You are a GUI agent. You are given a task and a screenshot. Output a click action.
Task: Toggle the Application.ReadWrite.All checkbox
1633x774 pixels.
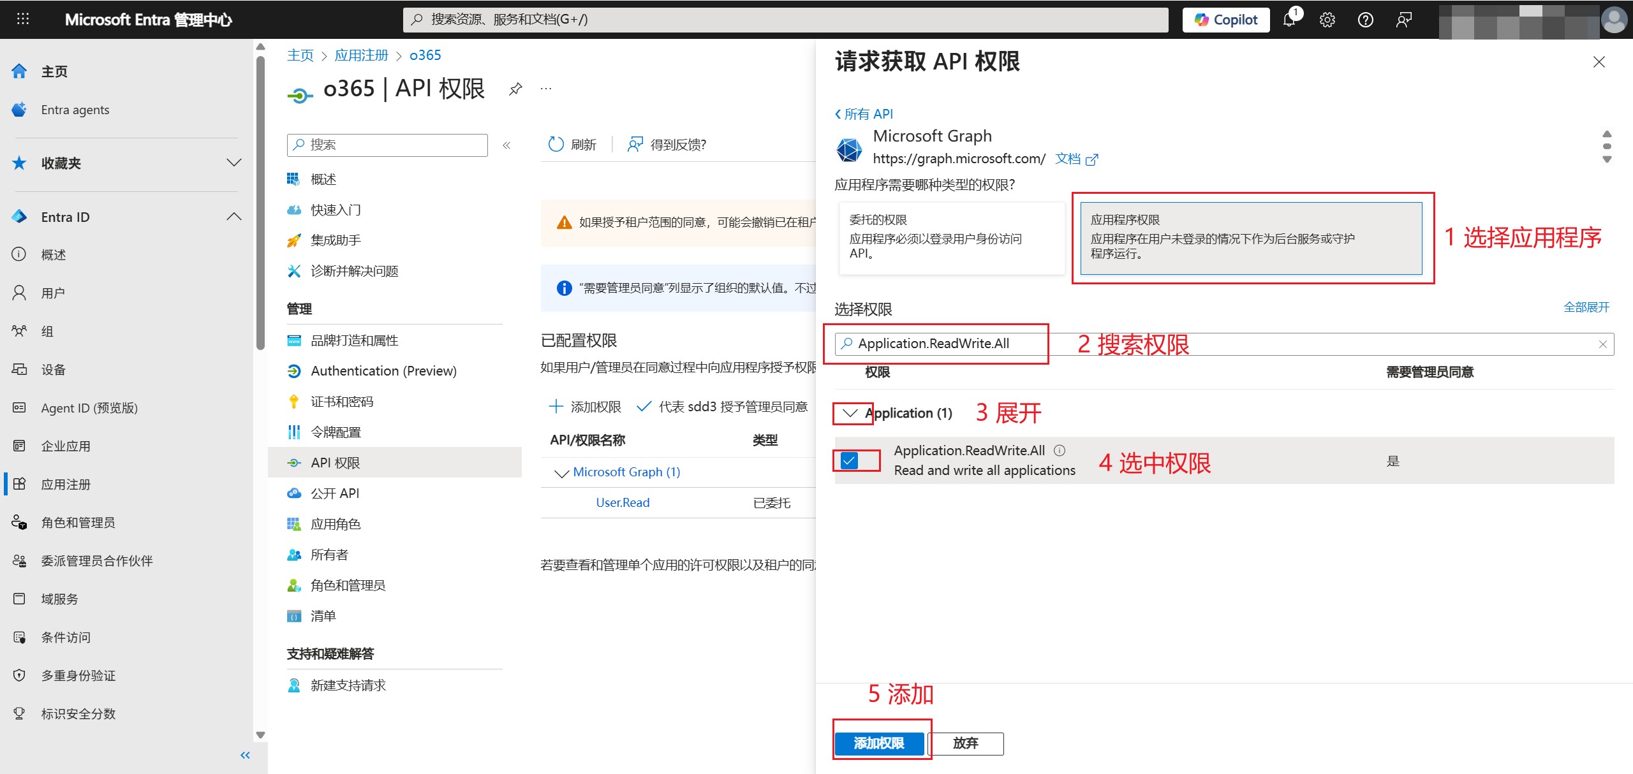(x=849, y=460)
